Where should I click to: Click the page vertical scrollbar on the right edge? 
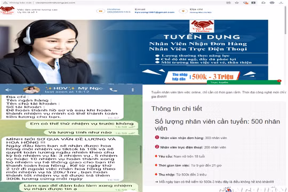coord(285,20)
